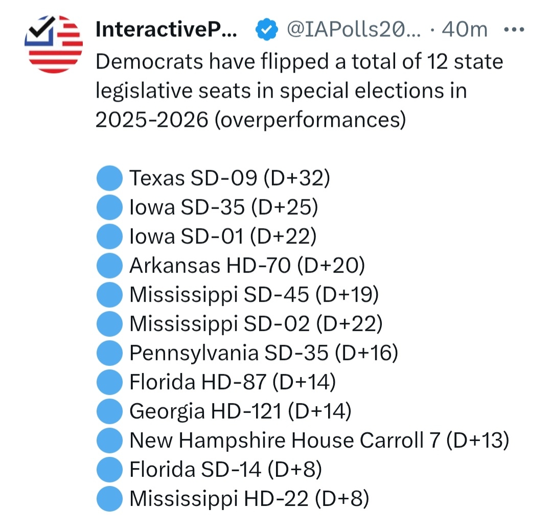
Task: Click the blue circle beside Iowa SD-35
Action: coord(109,208)
